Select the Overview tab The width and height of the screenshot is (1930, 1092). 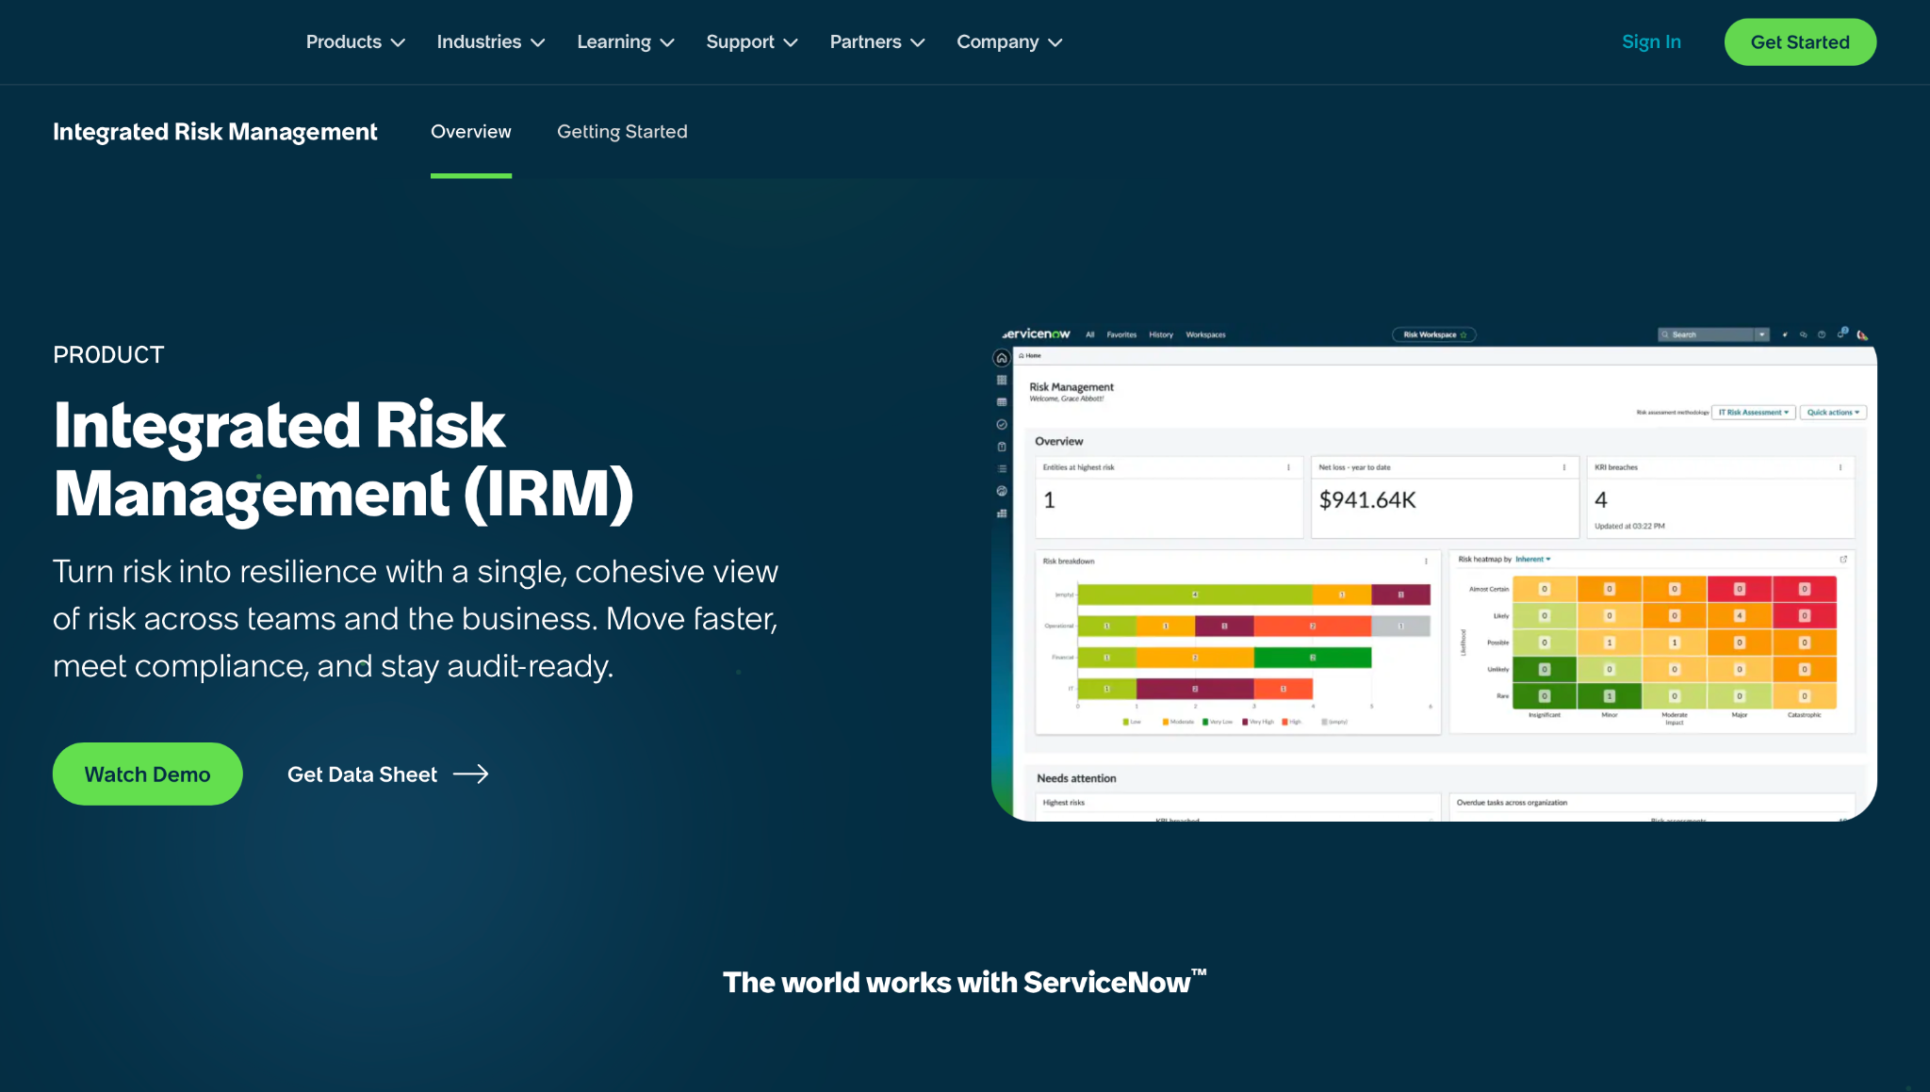click(471, 132)
